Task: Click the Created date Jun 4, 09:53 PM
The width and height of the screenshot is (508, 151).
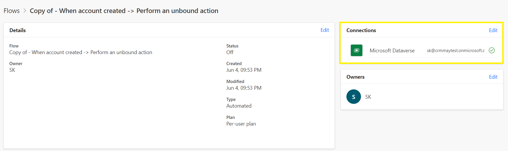Action: pyautogui.click(x=244, y=70)
